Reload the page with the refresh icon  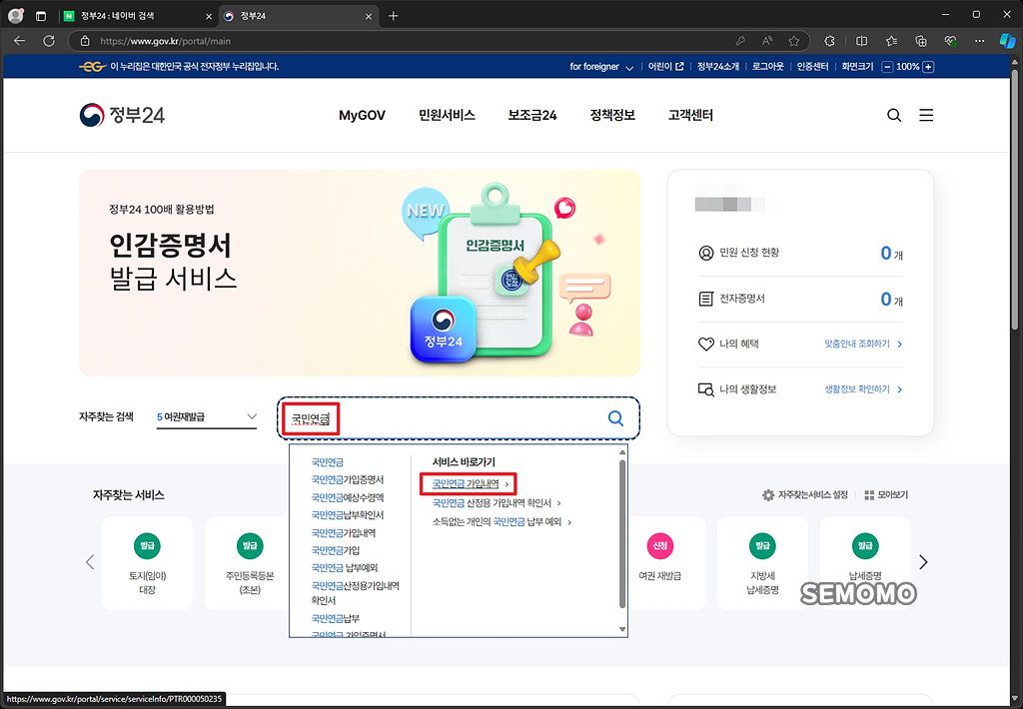pos(49,40)
